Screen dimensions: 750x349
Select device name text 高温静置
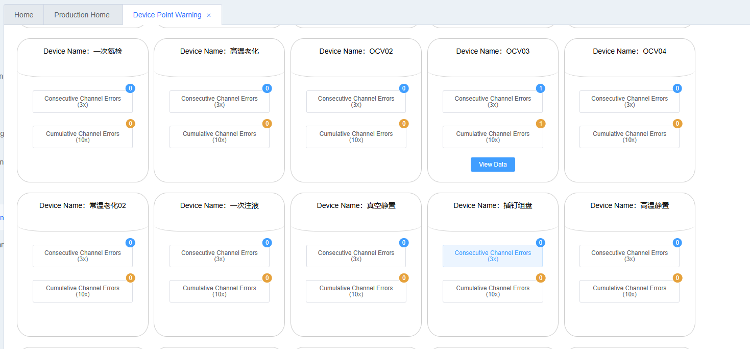pyautogui.click(x=655, y=205)
